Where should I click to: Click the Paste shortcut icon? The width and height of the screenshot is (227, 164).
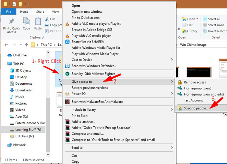click(x=47, y=31)
